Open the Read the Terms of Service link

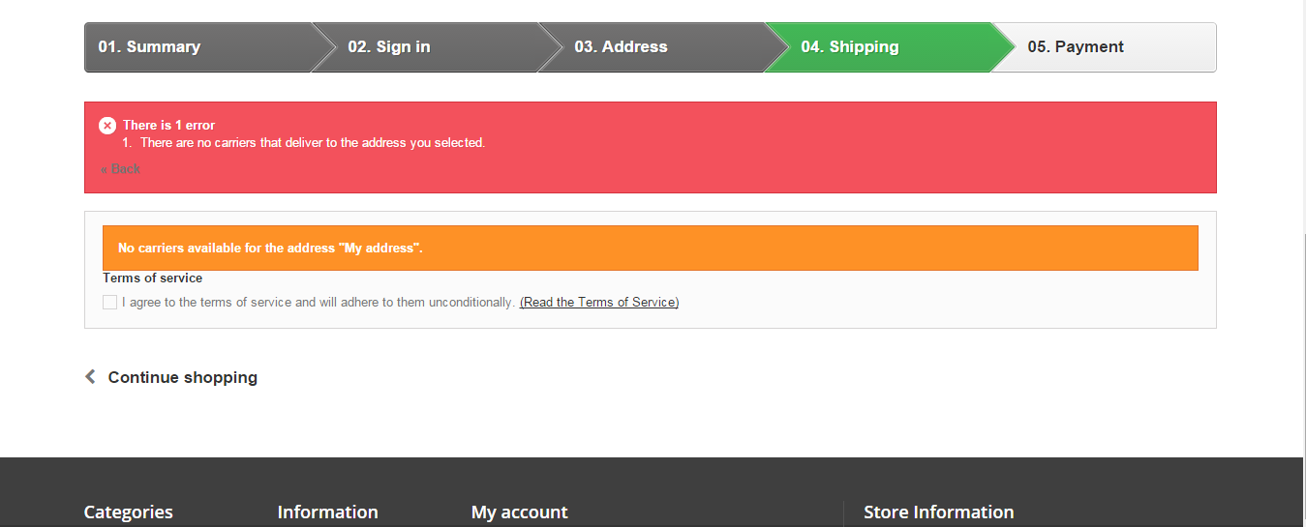click(599, 303)
